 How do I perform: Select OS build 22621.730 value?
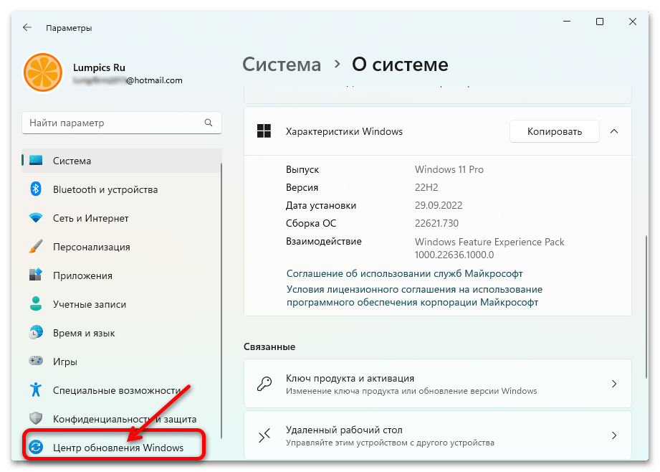[x=436, y=223]
